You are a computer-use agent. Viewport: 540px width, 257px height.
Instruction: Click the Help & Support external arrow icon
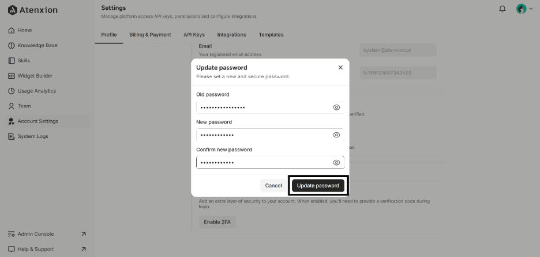click(83, 249)
